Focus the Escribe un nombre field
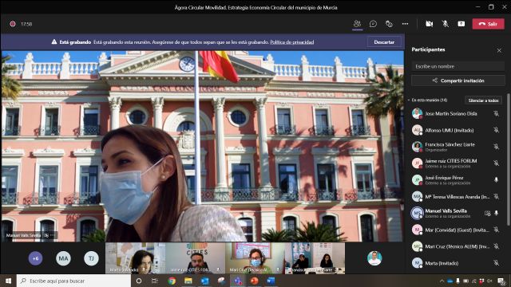The image size is (511, 287). (458, 66)
